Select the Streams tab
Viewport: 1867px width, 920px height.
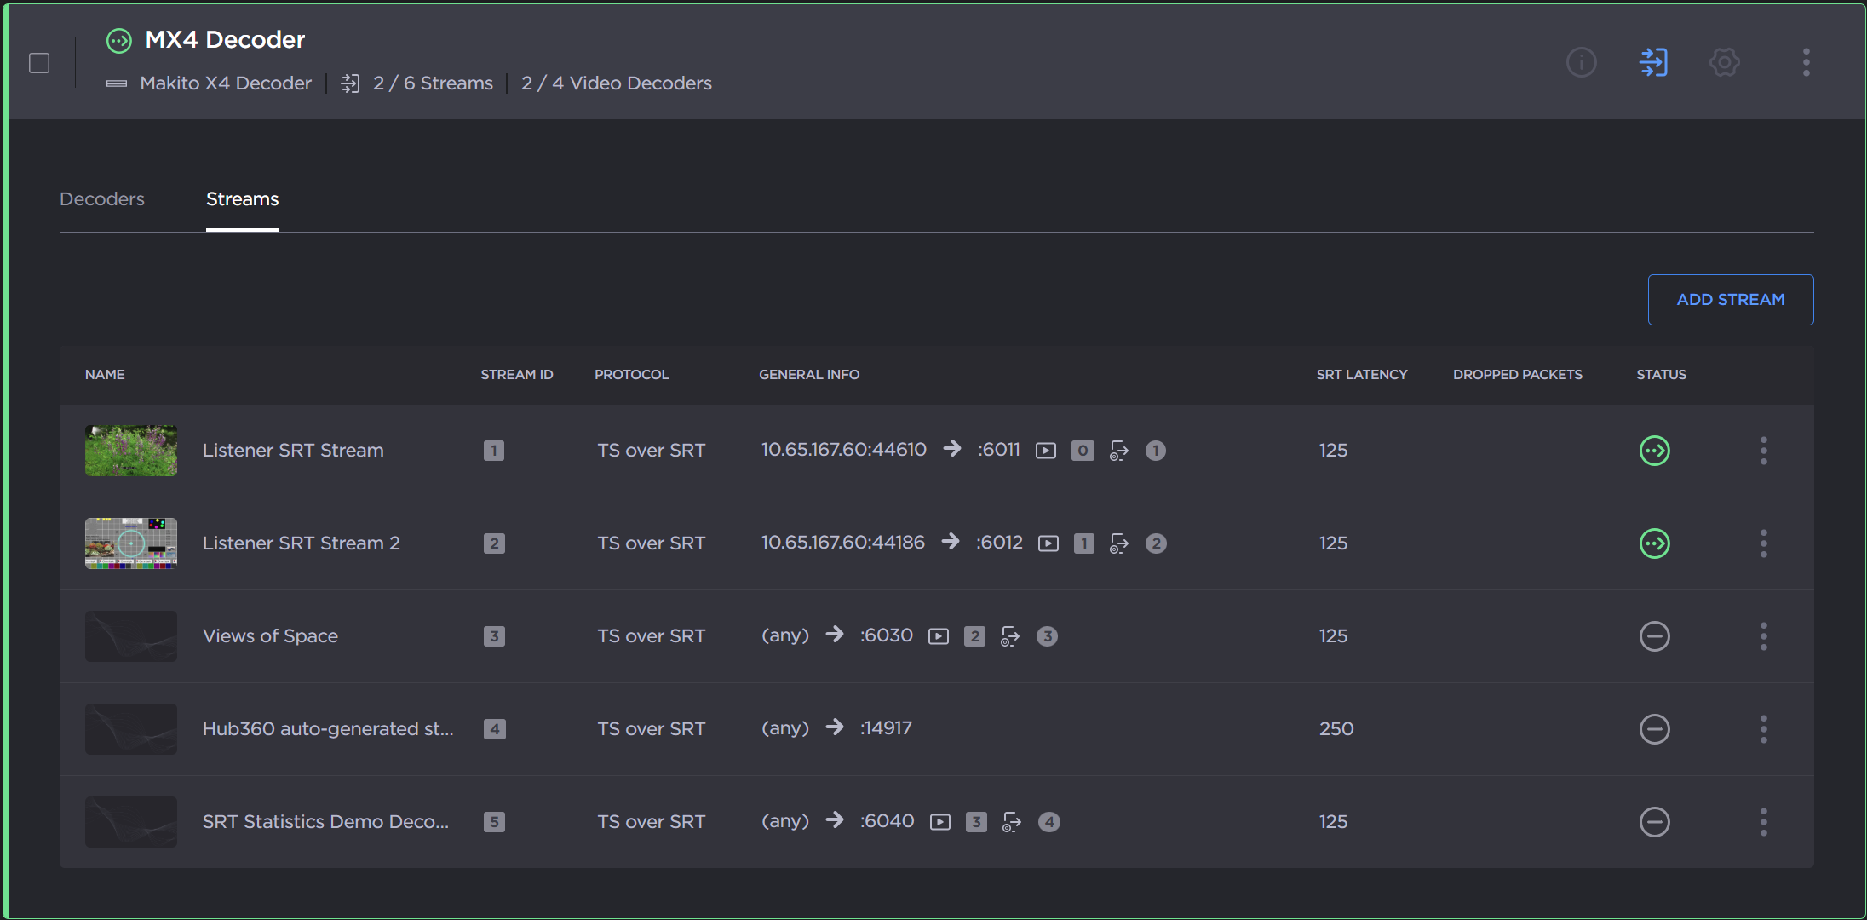tap(242, 199)
